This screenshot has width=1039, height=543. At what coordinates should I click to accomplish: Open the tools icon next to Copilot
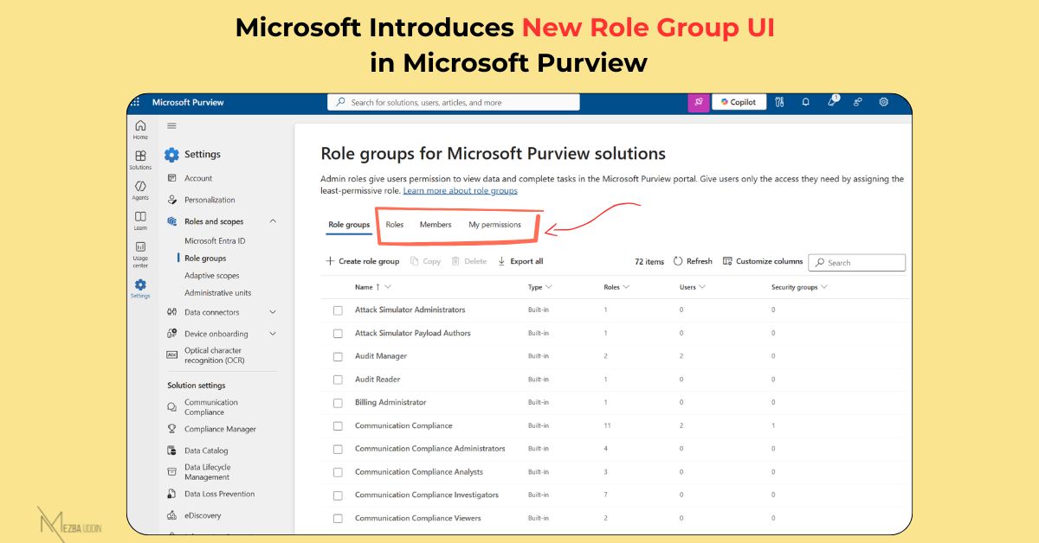coord(779,102)
